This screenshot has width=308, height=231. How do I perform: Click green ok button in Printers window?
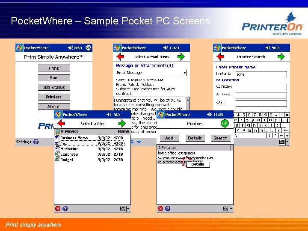pyautogui.click(x=225, y=123)
